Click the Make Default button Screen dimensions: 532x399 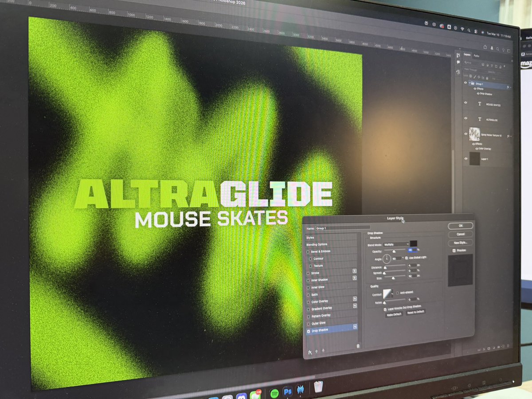coord(394,315)
